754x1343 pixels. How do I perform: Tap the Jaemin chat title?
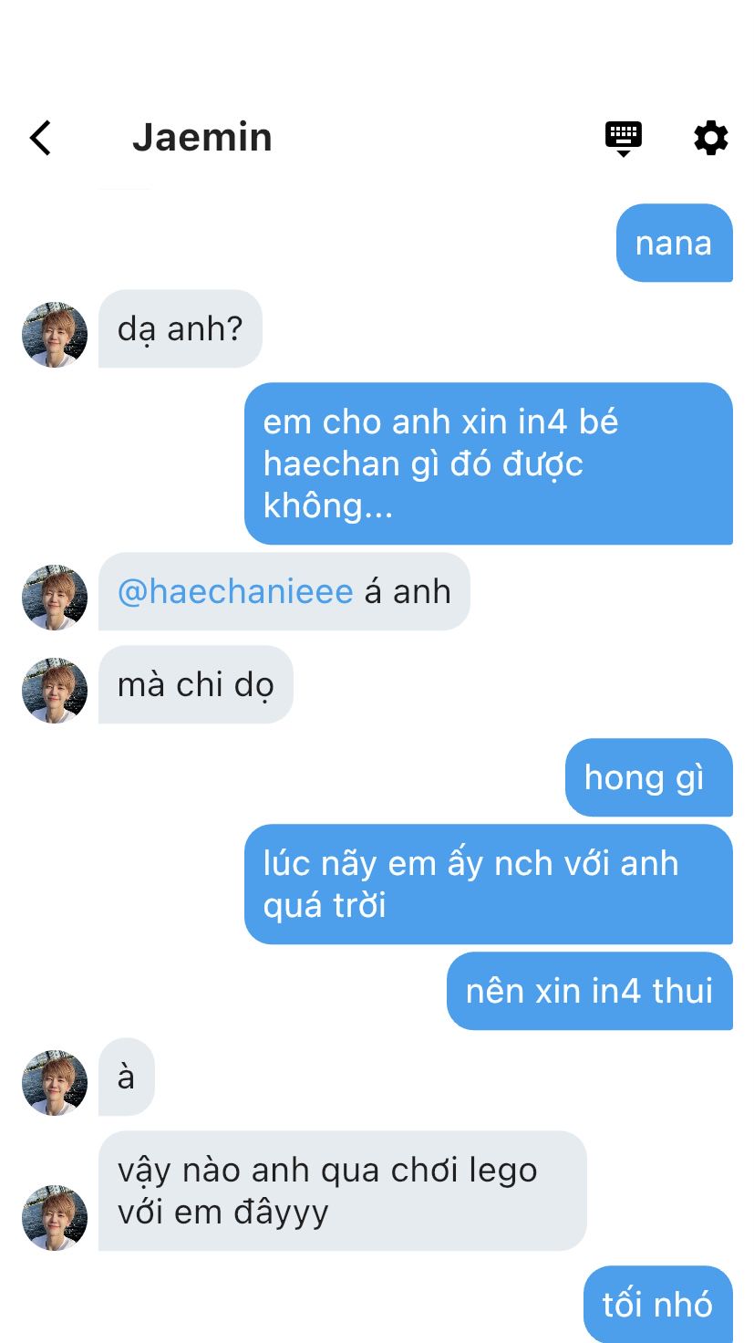(202, 138)
